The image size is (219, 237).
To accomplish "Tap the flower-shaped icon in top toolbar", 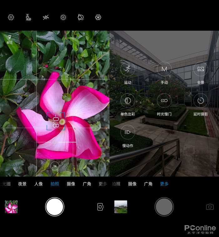I will [x=98, y=18].
